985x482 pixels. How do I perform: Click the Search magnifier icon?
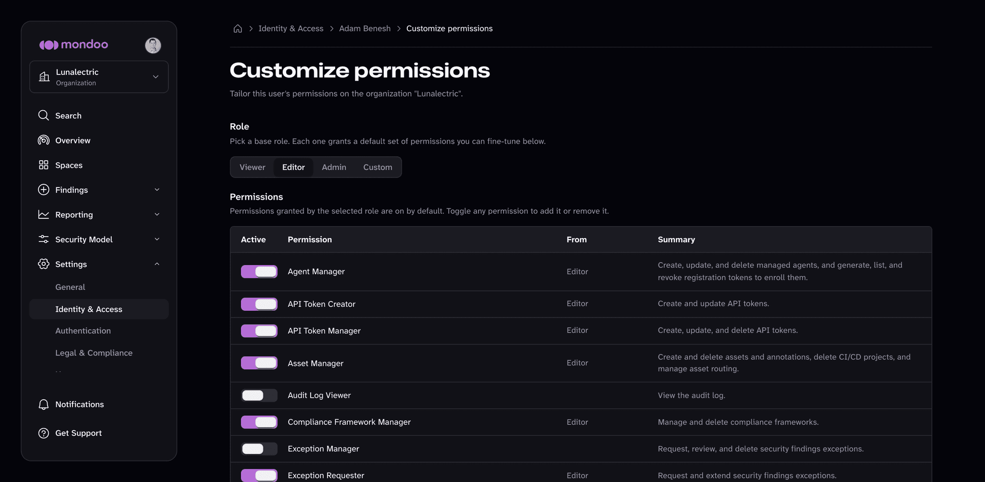(x=44, y=115)
